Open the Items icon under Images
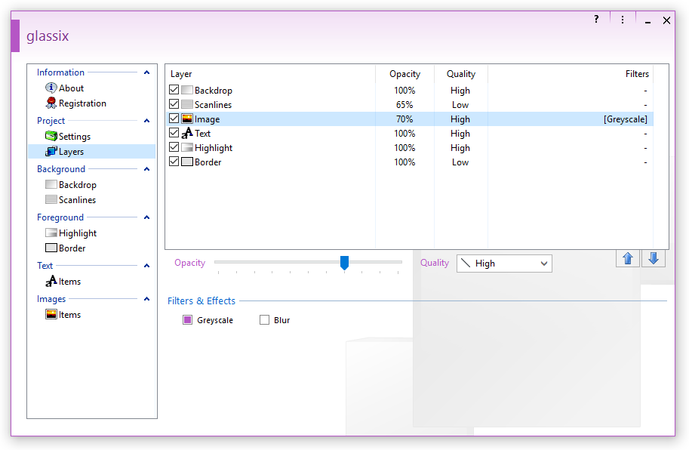This screenshot has width=689, height=450. coord(51,315)
